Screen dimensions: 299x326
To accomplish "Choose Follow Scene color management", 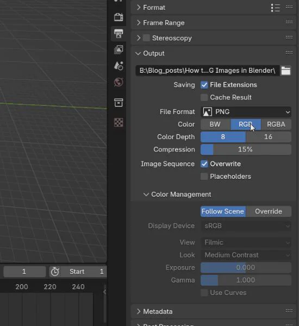I will (x=223, y=211).
